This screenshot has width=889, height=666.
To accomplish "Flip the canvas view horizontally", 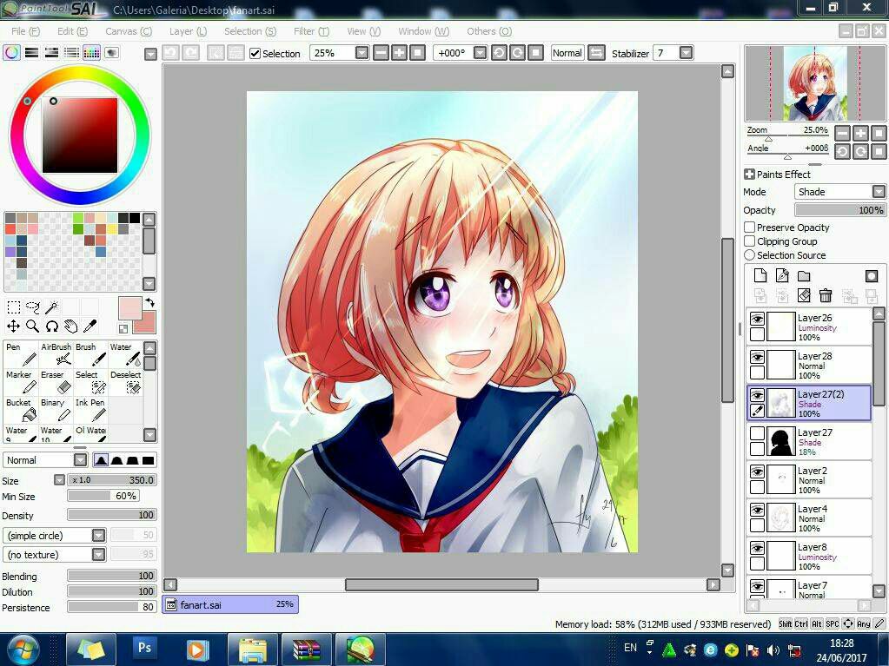I will click(596, 53).
